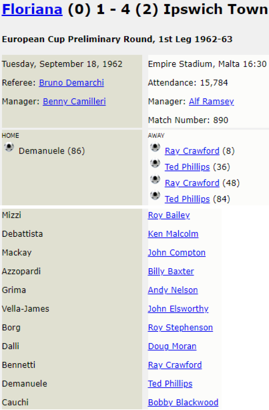The height and width of the screenshot is (410, 269).
Task: Open Roy Bailey's player page
Action: (x=169, y=215)
